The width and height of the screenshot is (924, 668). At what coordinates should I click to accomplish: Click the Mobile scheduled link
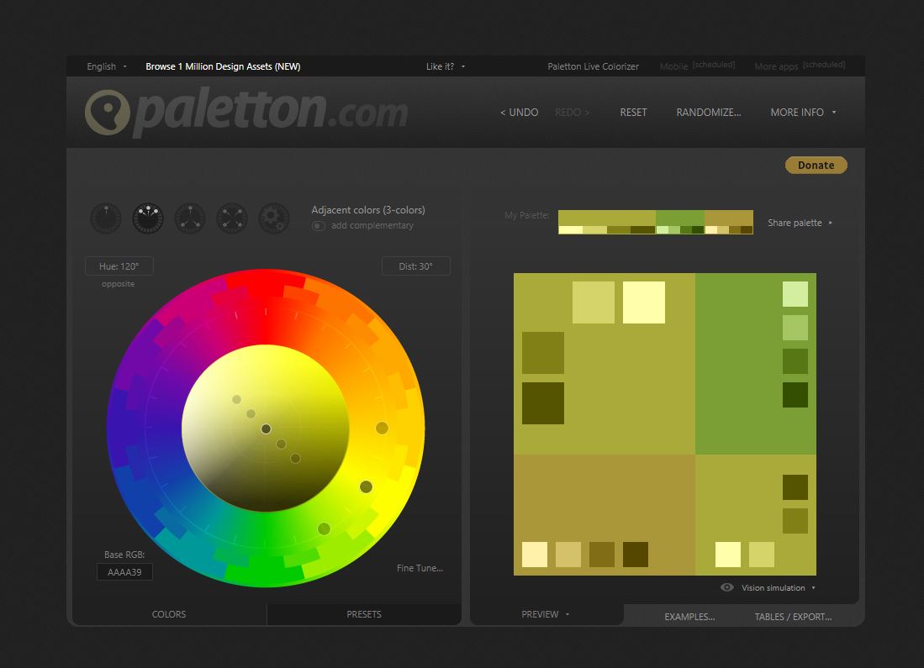[x=697, y=66]
